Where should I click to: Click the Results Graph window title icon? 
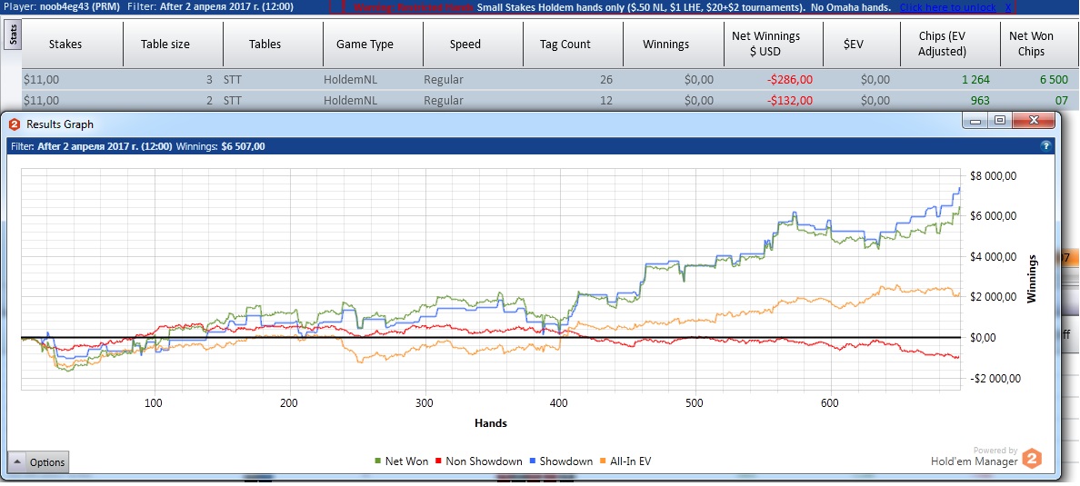pyautogui.click(x=15, y=124)
